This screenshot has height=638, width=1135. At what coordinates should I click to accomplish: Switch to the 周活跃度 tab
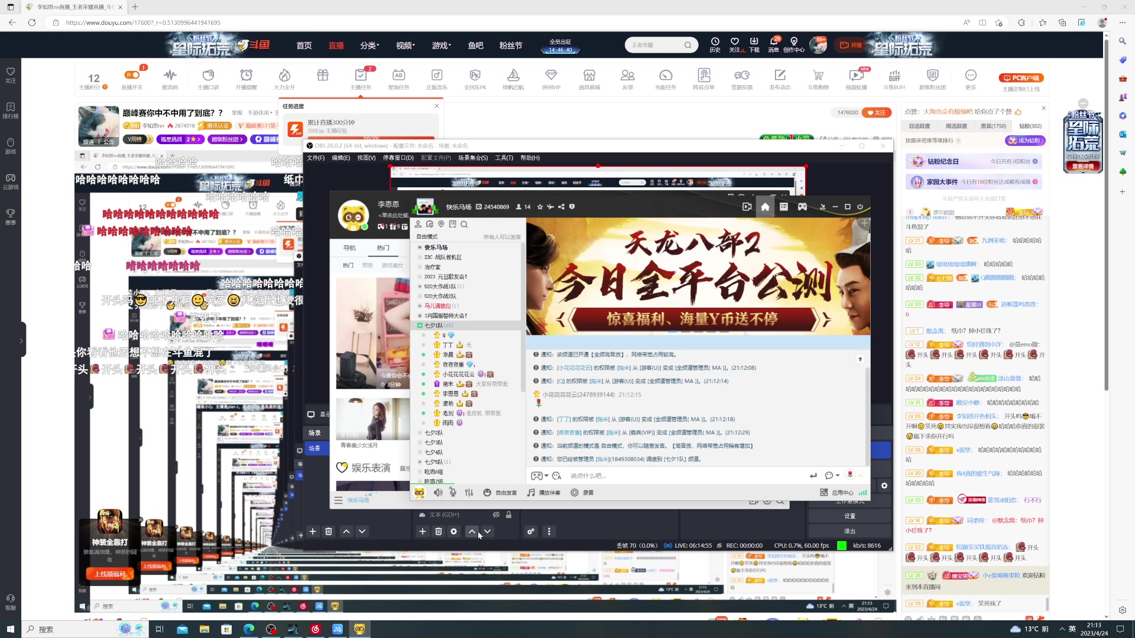coord(956,126)
